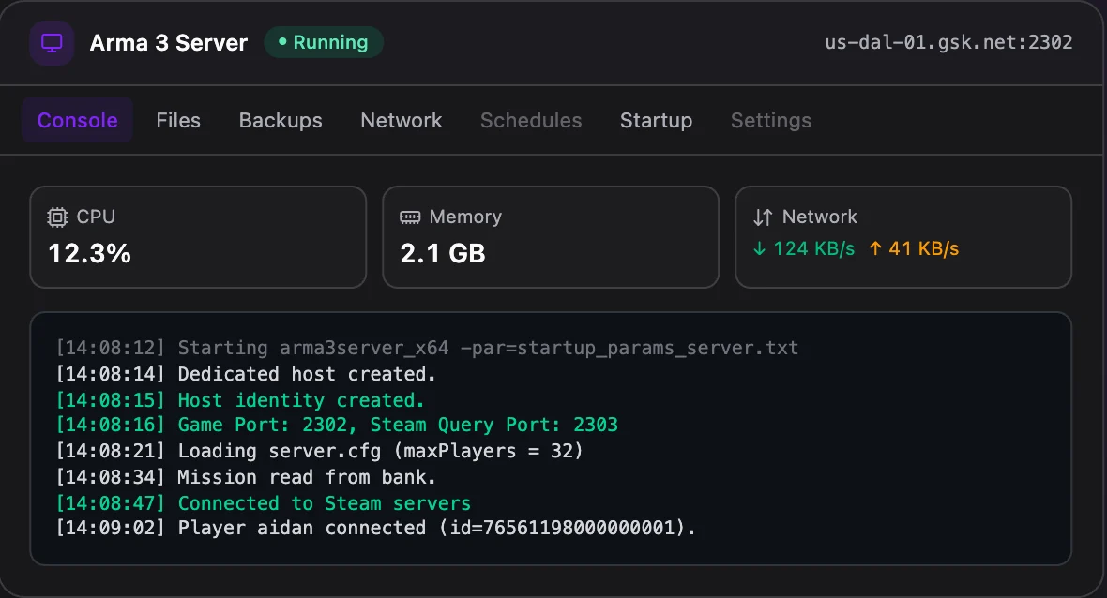The height and width of the screenshot is (598, 1107).
Task: Click the Running status badge
Action: [324, 42]
